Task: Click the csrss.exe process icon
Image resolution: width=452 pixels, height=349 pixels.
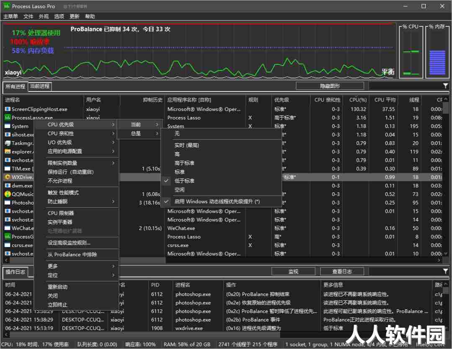Action: coord(8,245)
